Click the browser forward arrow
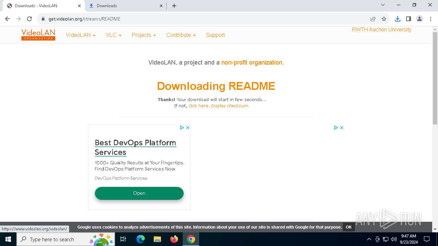Screen dimensions: 438x246 18,19
